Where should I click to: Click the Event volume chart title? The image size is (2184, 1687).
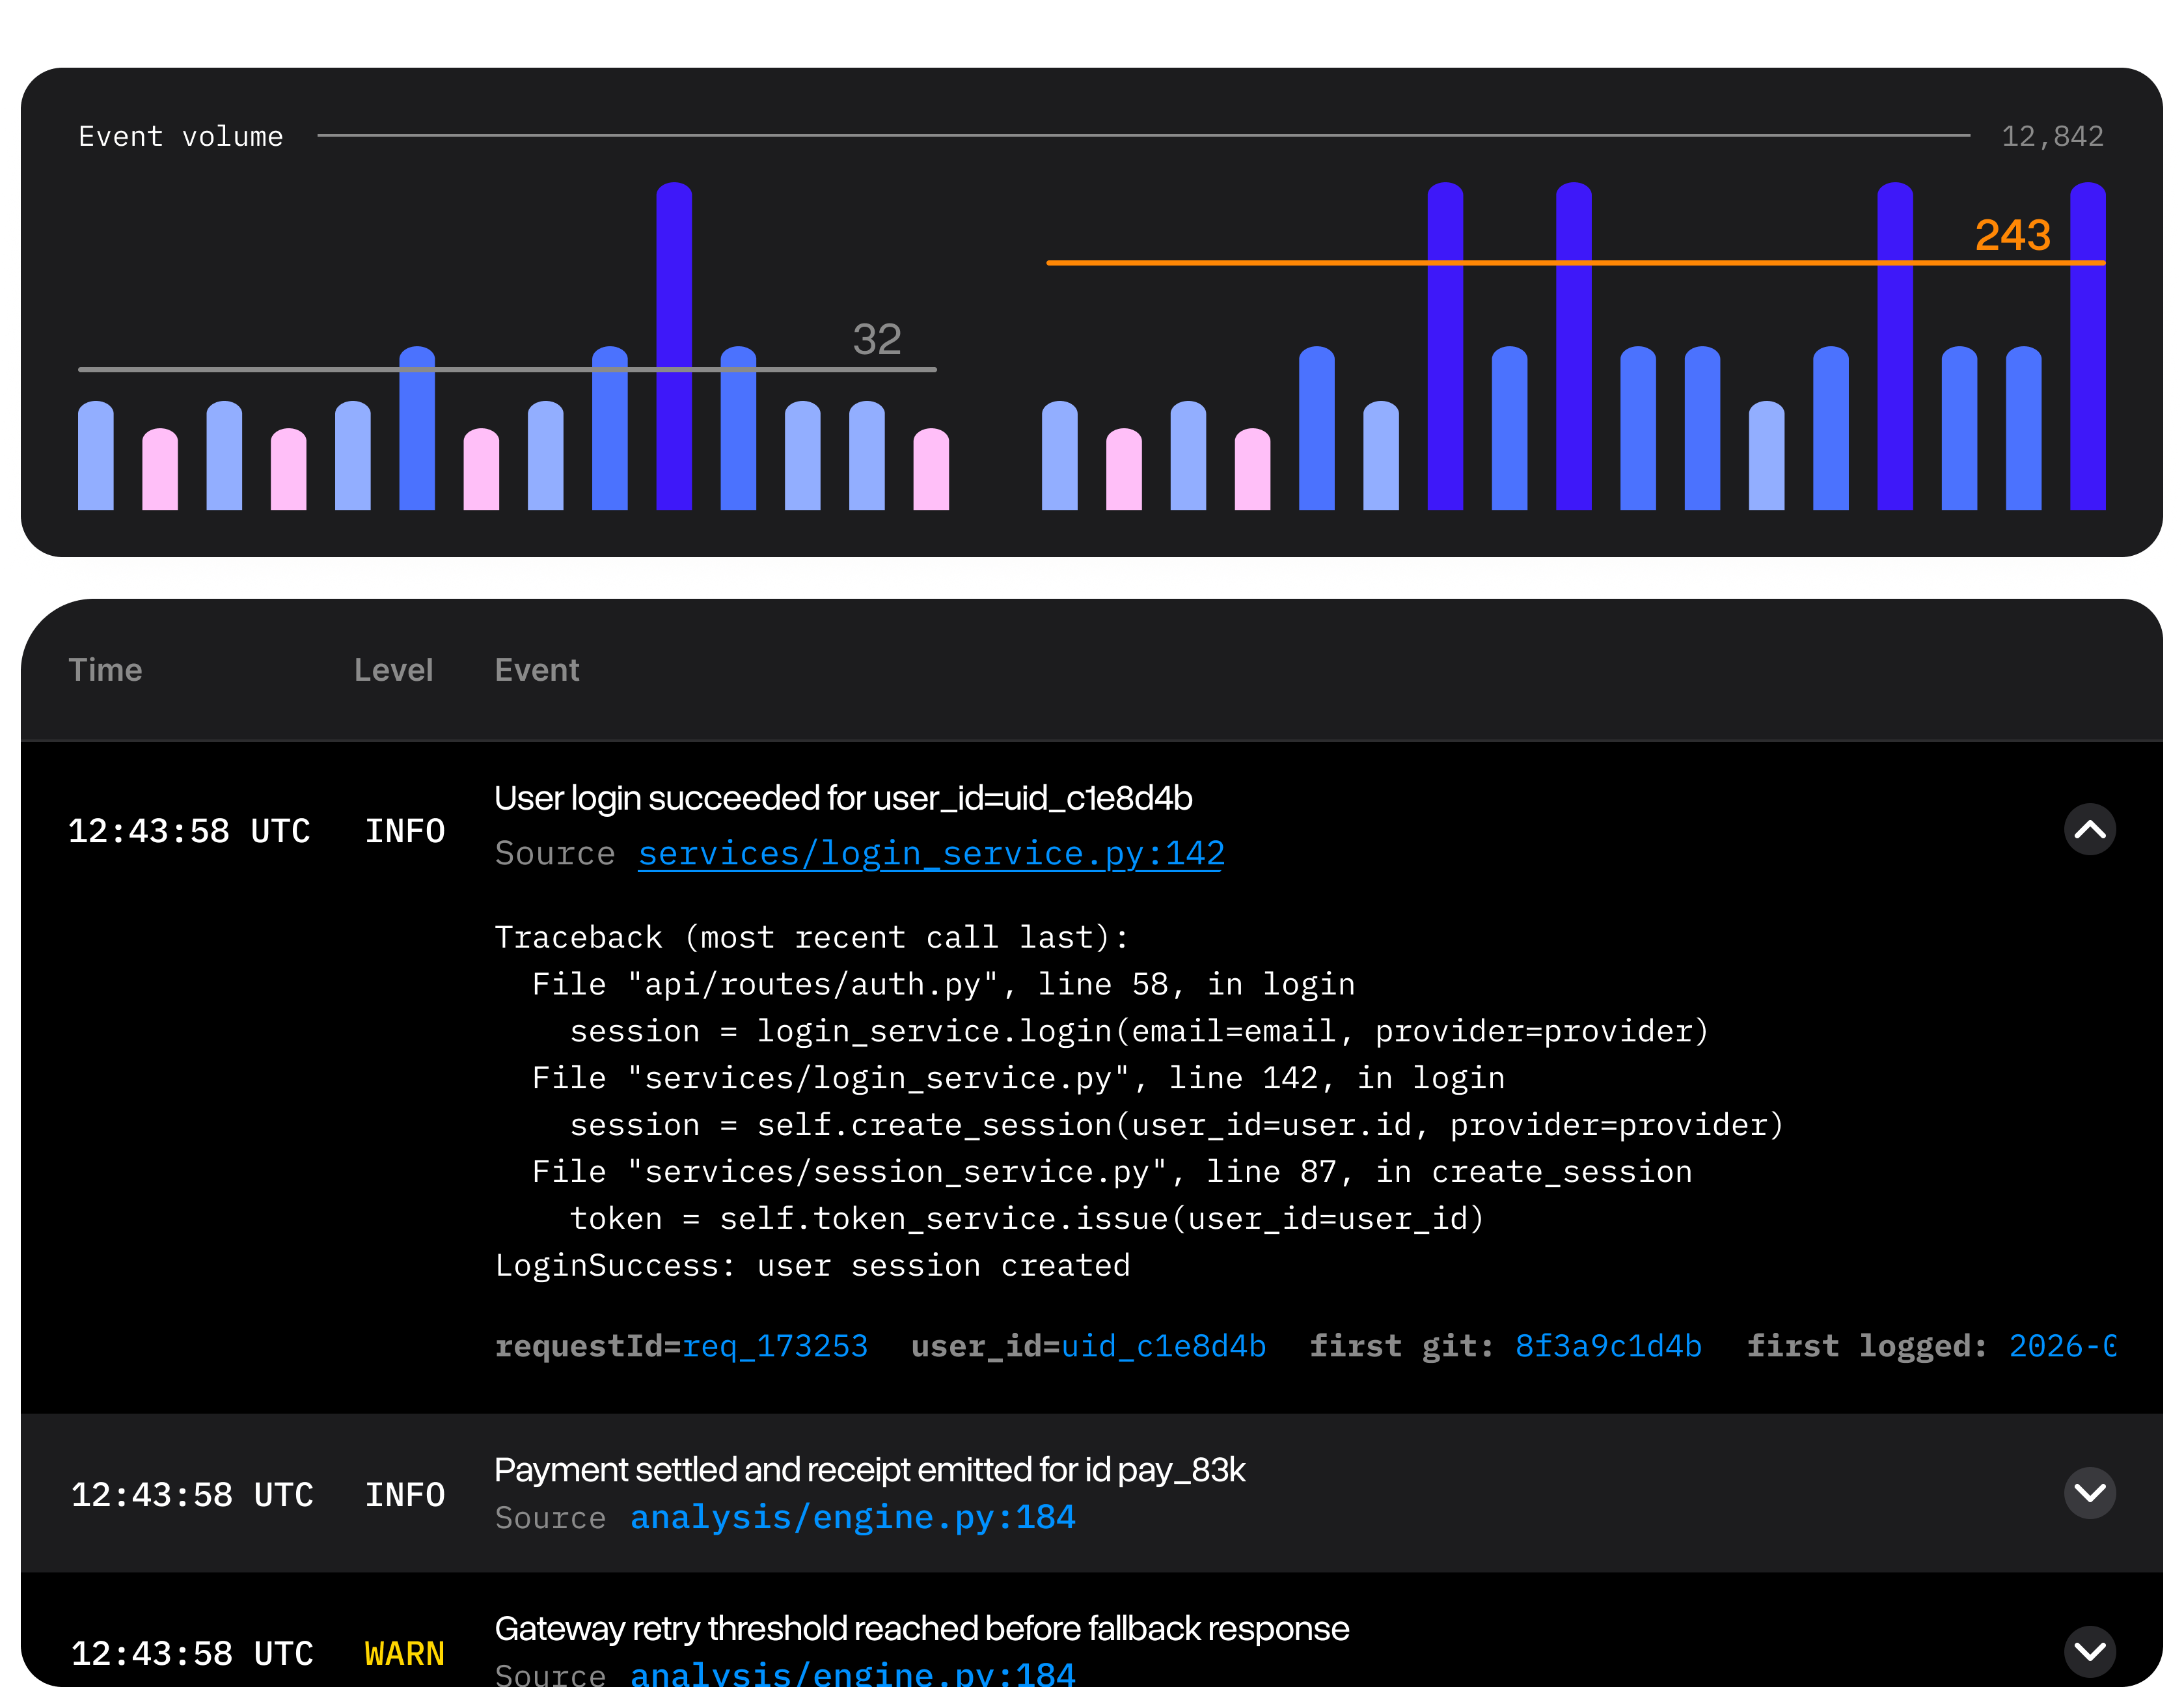click(181, 136)
